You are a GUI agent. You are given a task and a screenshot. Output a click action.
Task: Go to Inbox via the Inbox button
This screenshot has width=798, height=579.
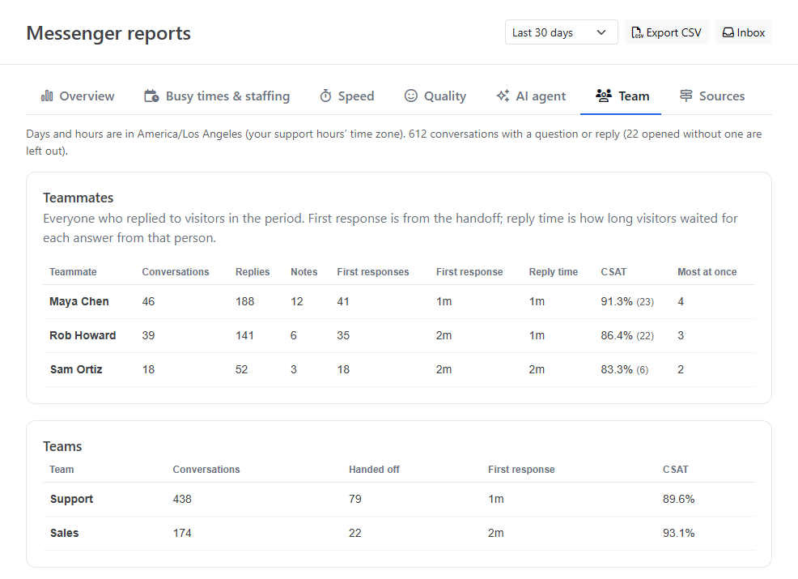click(744, 32)
